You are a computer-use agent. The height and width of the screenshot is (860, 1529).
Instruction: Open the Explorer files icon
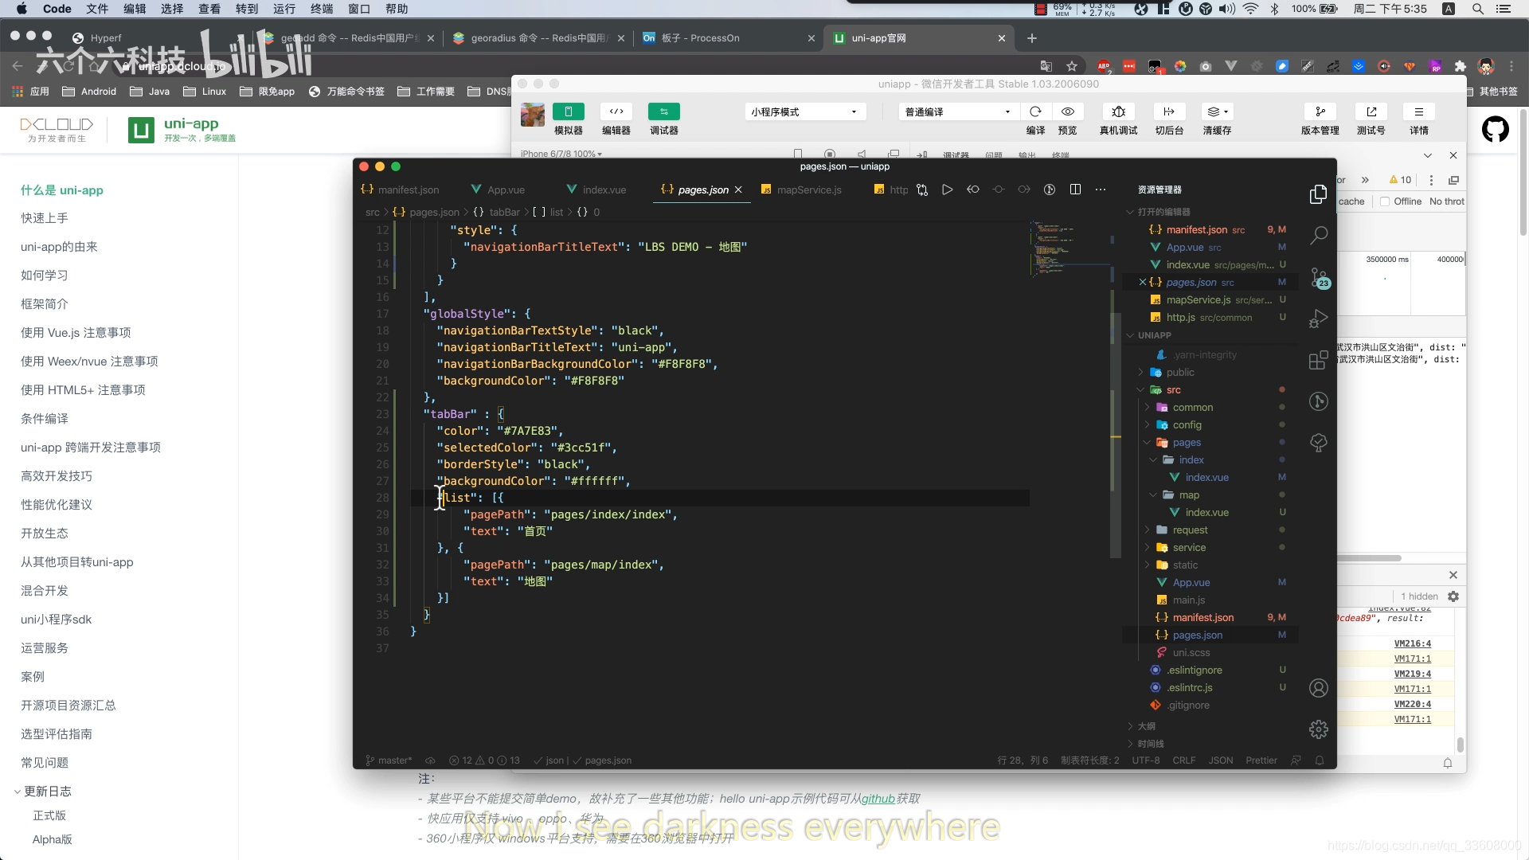coord(1319,193)
